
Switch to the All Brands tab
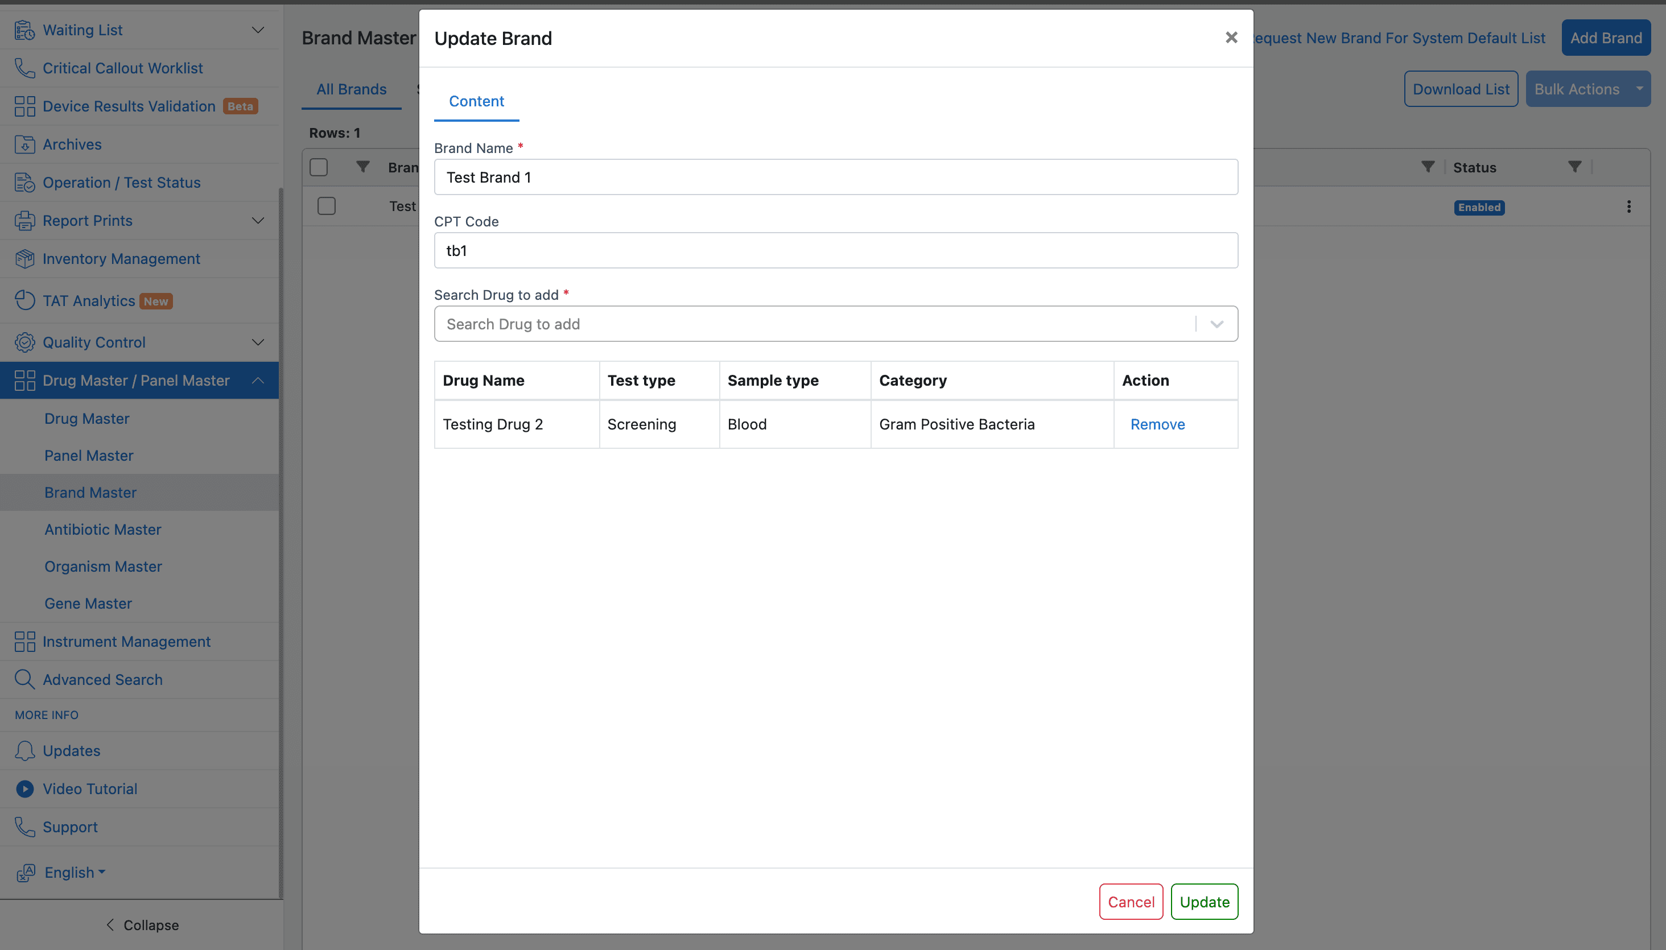(351, 89)
